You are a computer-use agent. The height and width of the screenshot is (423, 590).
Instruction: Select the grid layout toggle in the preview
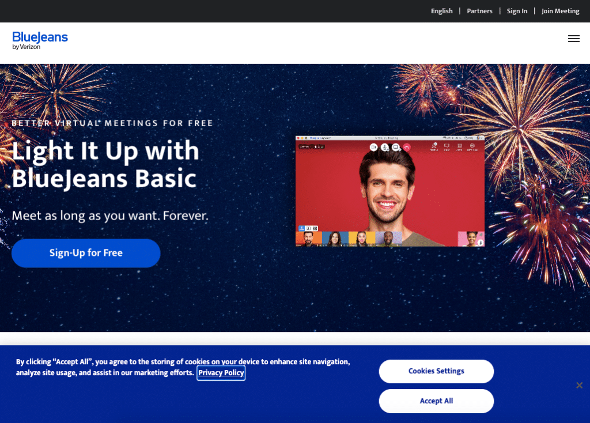(315, 228)
